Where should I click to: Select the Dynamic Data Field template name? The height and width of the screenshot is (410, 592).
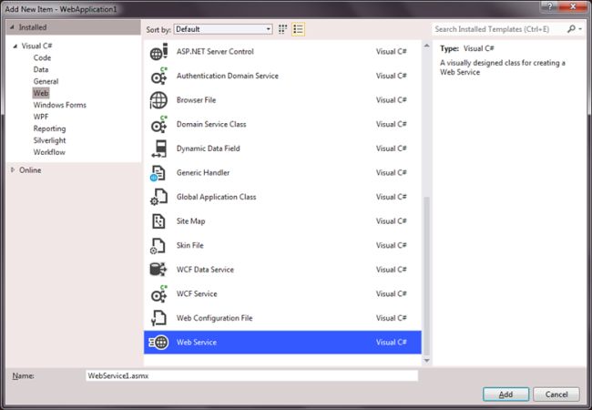coord(208,149)
